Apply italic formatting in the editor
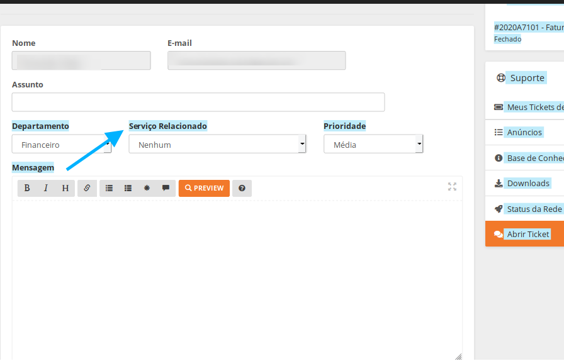The image size is (564, 361). pos(46,188)
